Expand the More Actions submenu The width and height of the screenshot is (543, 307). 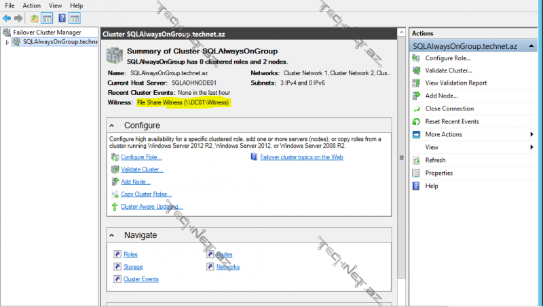(x=531, y=134)
